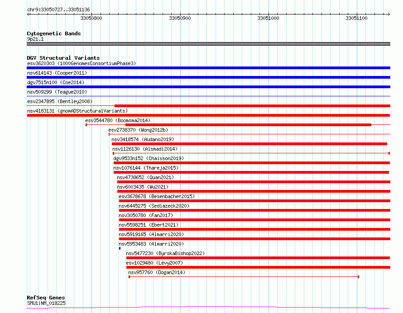
Task: Click the red bar under nsv5598251
Action: 254,229
